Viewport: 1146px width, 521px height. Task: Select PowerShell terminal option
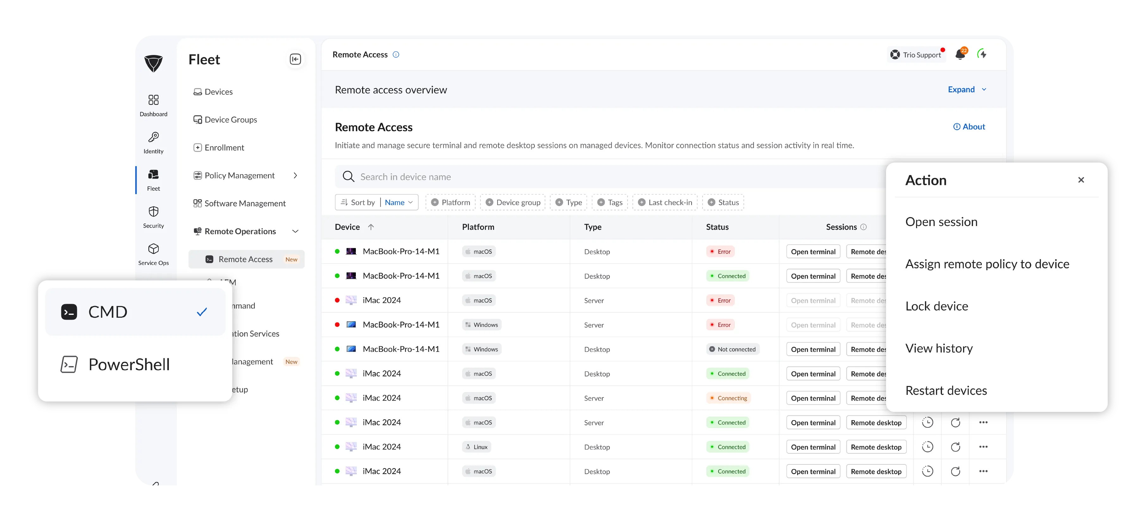click(x=135, y=365)
